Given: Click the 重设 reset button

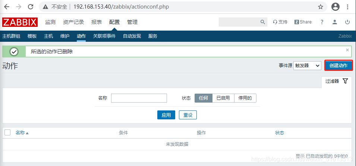Looking at the screenshot, I should pos(188,115).
